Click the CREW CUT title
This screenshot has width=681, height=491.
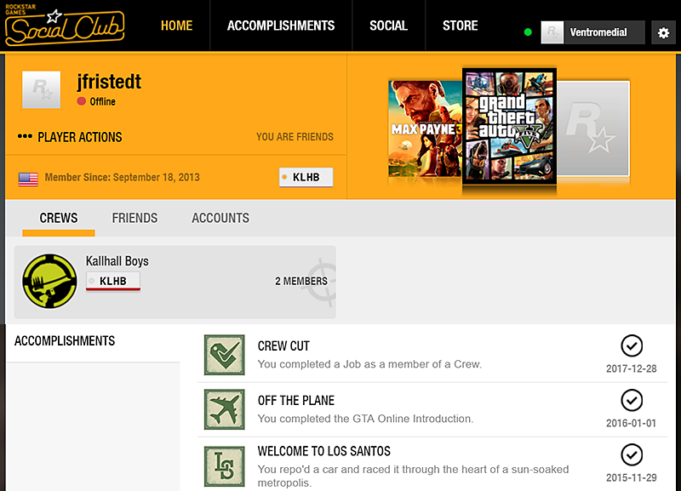pyautogui.click(x=283, y=346)
